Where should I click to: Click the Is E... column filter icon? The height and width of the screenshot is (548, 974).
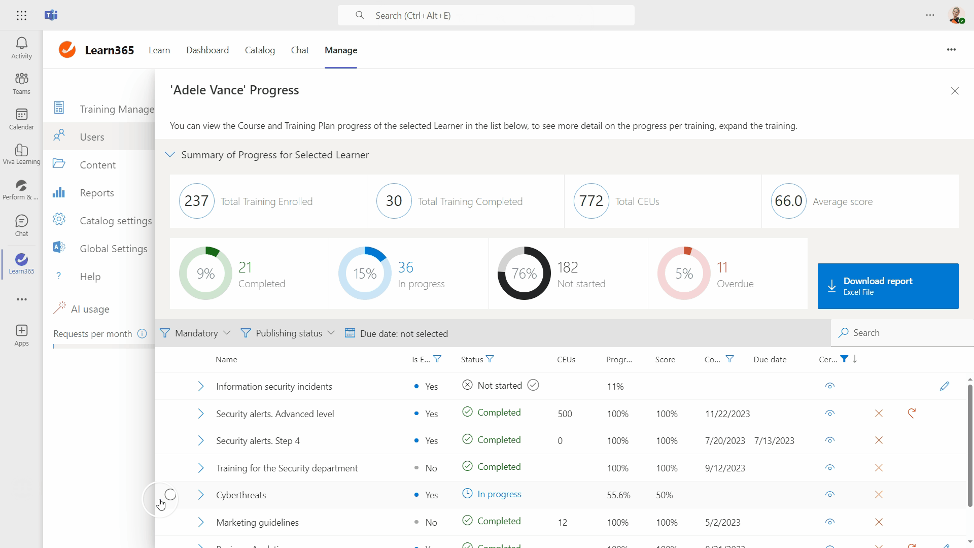437,359
